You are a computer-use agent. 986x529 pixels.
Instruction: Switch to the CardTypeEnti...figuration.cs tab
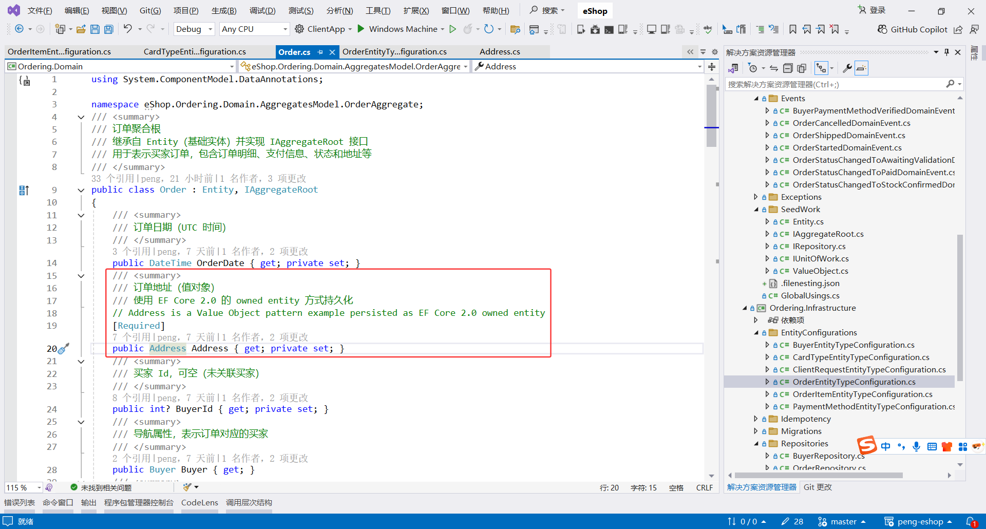click(195, 52)
